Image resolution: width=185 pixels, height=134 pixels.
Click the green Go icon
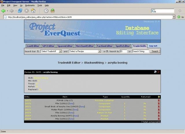179,17
